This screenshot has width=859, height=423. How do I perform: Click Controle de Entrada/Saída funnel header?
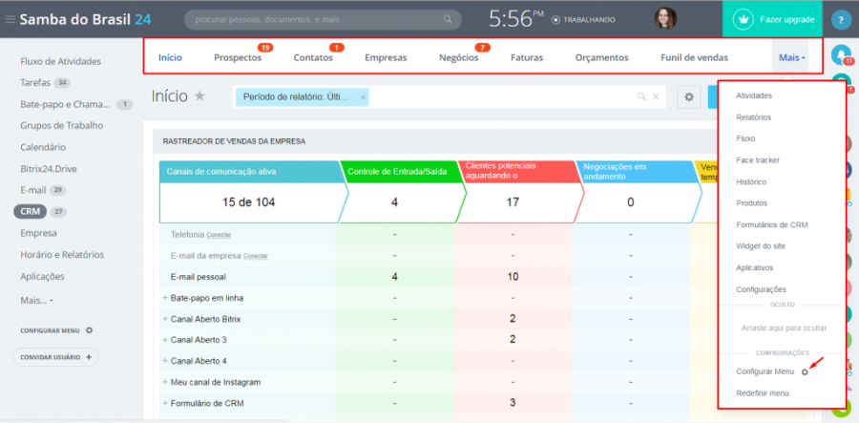(x=401, y=172)
